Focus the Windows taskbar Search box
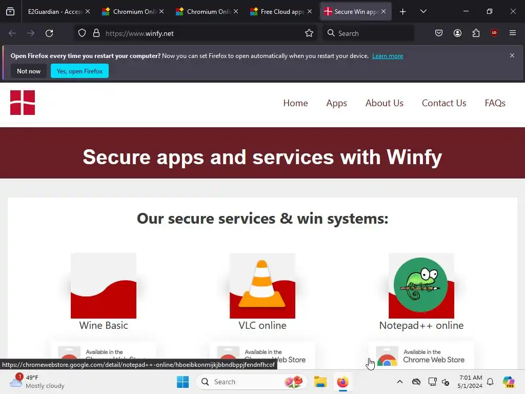The height and width of the screenshot is (394, 525). [x=252, y=382]
